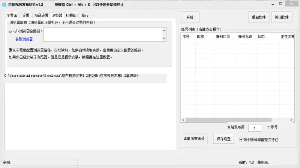The image size is (300, 168).
Task: Switch to the 设置 tab
Action: pyautogui.click(x=25, y=15)
